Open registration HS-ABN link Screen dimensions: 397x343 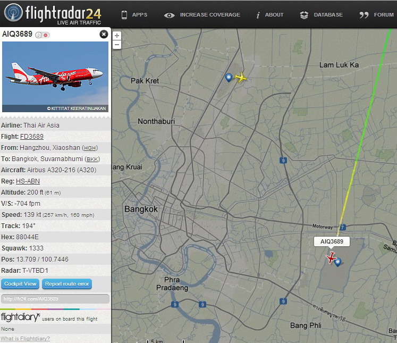(28, 181)
